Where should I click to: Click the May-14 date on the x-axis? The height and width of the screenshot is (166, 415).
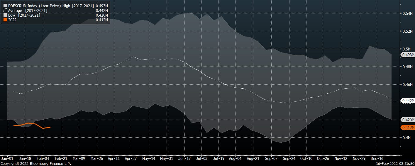(149, 158)
